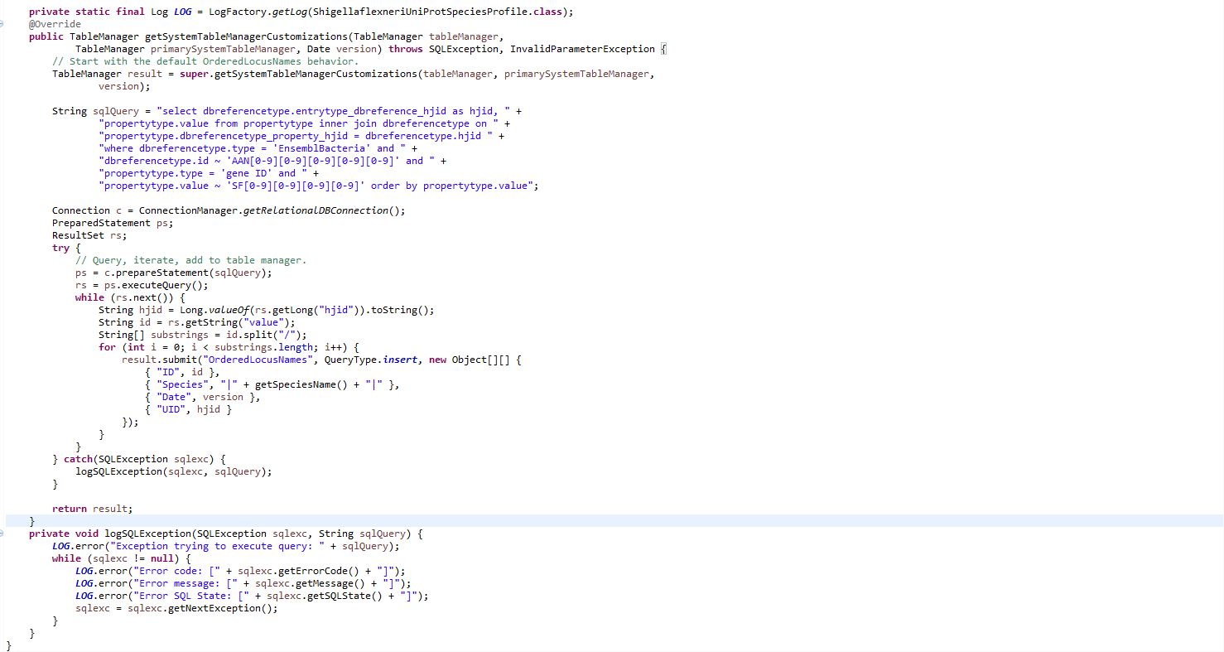Click the 'try {' keyword line
Screen dimensions: 1224x652
[66, 248]
